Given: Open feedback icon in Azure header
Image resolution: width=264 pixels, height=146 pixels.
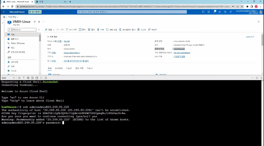Looking at the screenshot, I should 231,12.
